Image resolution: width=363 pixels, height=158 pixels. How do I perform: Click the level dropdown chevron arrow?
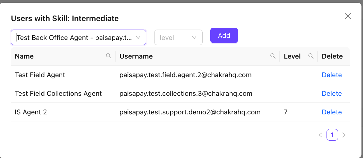pos(194,38)
